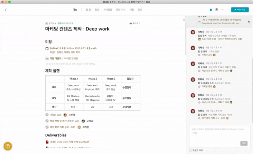The image size is (253, 154).
Task: Click Phase 2 table header
Action: click(93, 79)
